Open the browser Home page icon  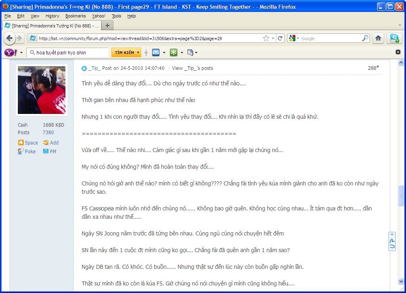pos(378,39)
